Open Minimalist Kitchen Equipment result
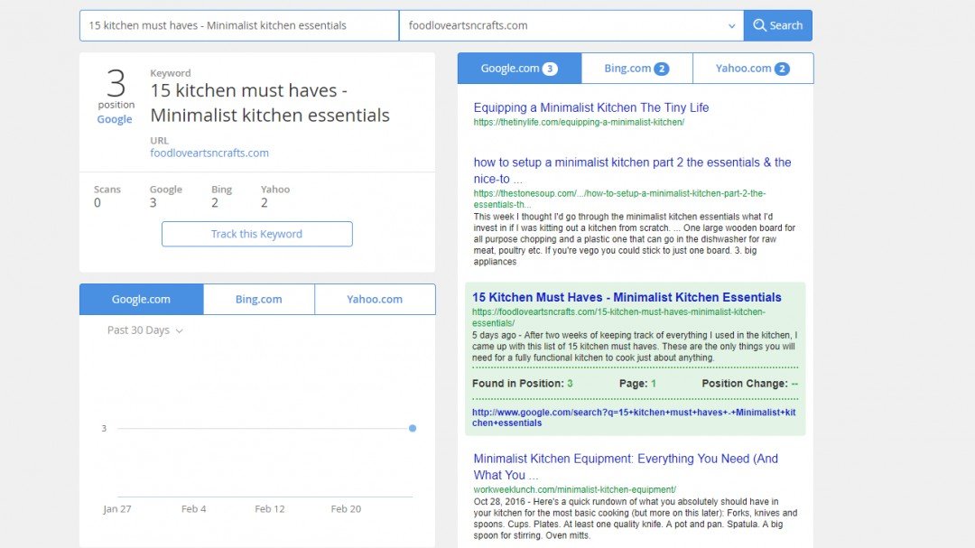 click(x=626, y=467)
